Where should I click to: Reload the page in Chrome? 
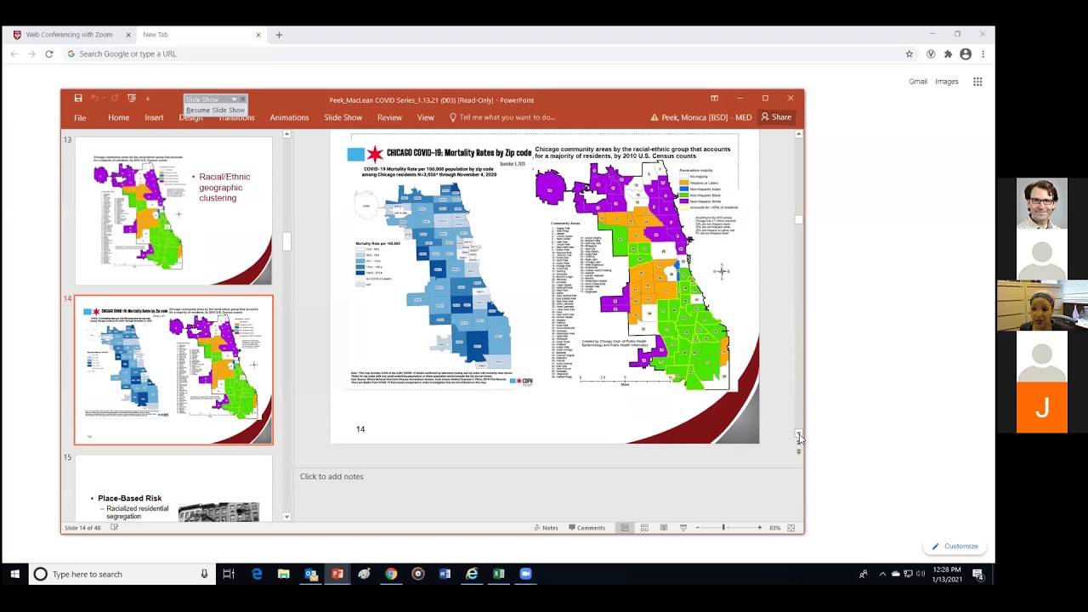click(x=48, y=54)
